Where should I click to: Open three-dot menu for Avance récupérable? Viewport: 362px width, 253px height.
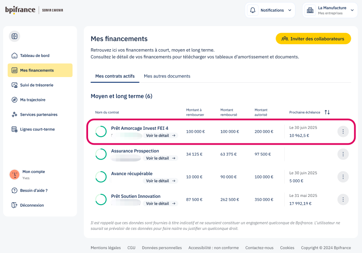click(x=343, y=177)
